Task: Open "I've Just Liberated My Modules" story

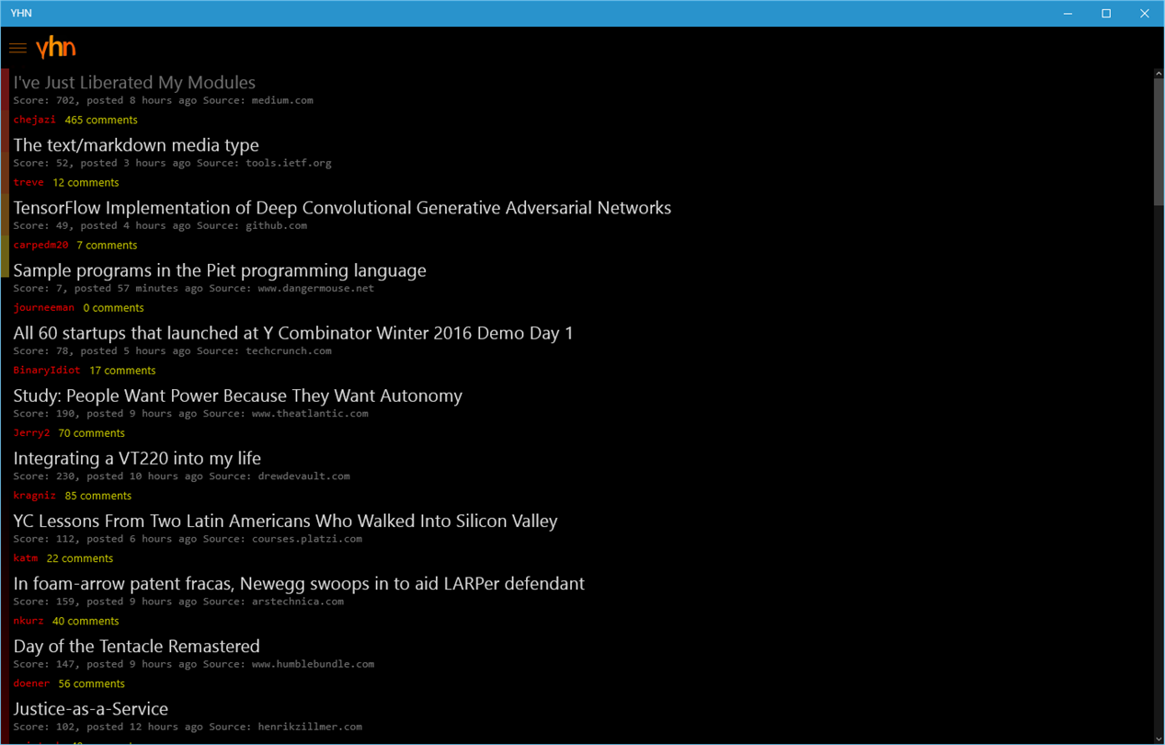Action: pos(134,82)
